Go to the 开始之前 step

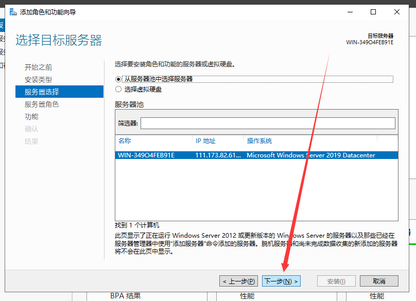(38, 67)
